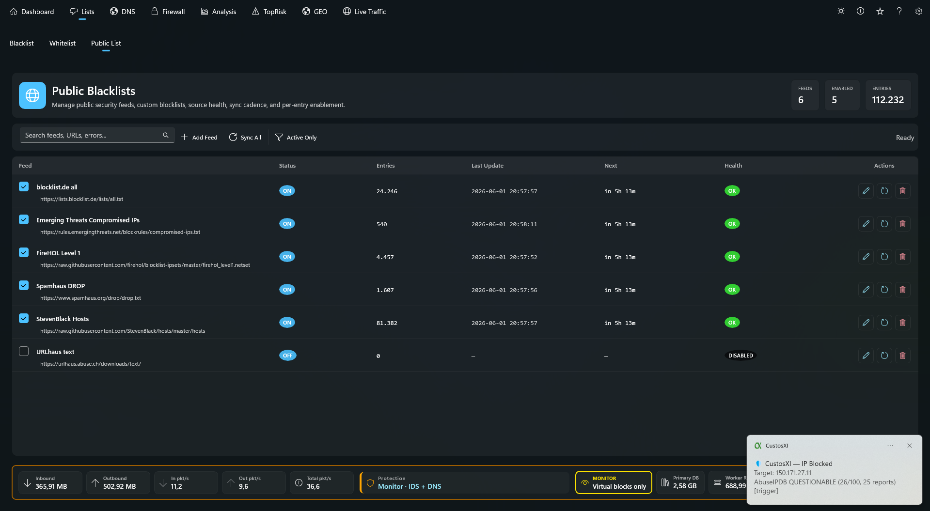Click the MONITOR Virtual blocks only button
The height and width of the screenshot is (511, 930).
[614, 482]
